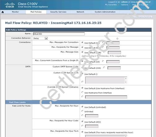156x137 pixels.
Task: Click the Cisco logo in header
Action: [10, 5]
